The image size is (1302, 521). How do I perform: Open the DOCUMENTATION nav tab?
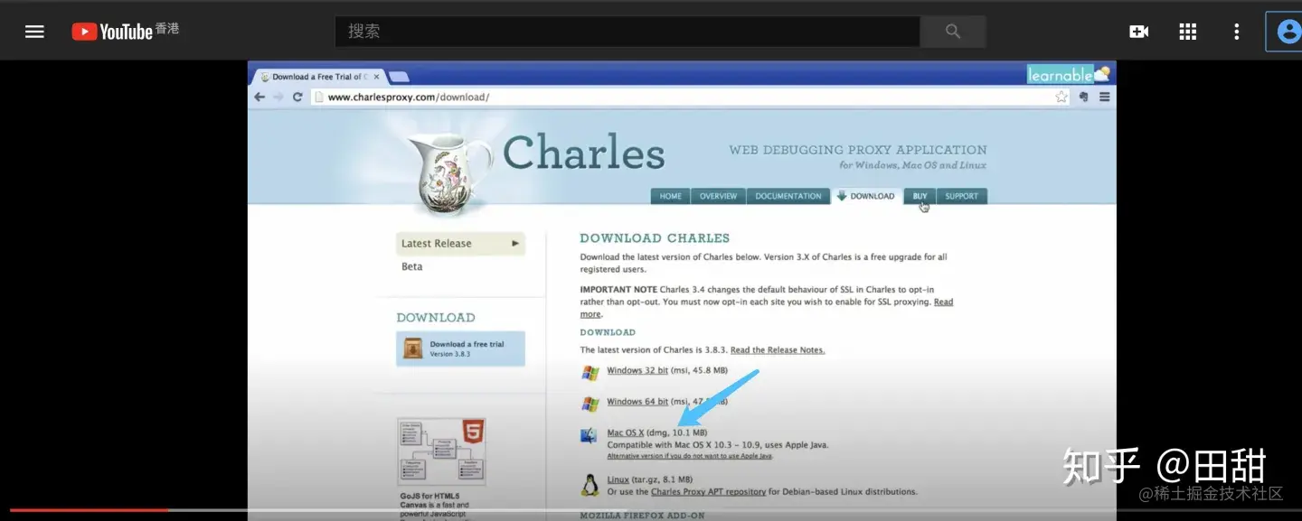click(x=788, y=196)
